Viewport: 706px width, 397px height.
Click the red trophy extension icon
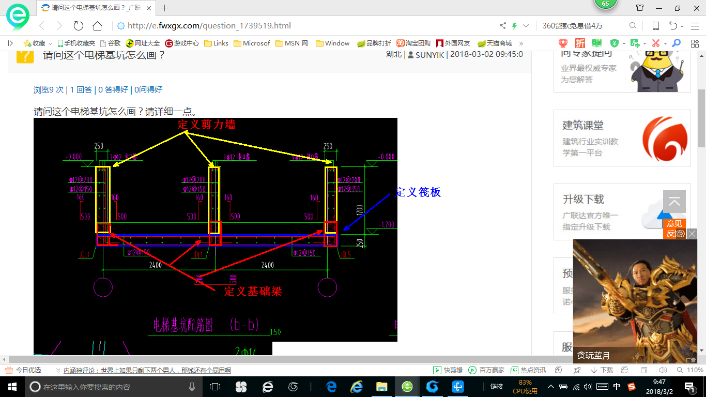(563, 43)
